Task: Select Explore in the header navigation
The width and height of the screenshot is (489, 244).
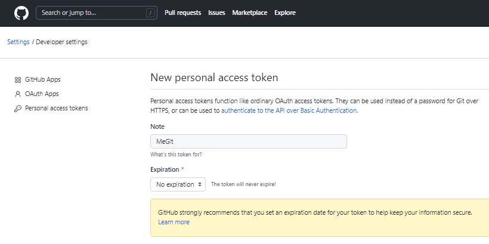Action: 285,13
